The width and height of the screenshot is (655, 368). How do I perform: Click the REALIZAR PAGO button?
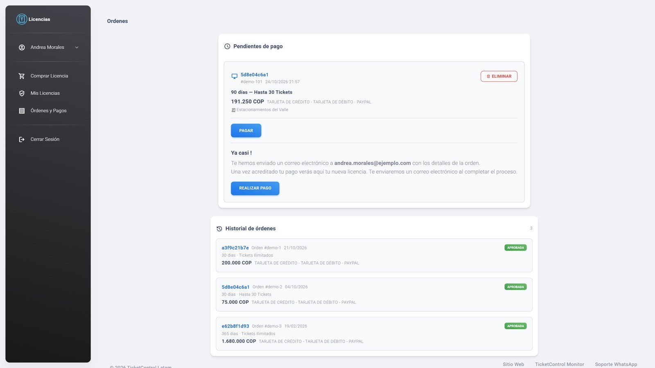click(x=255, y=188)
